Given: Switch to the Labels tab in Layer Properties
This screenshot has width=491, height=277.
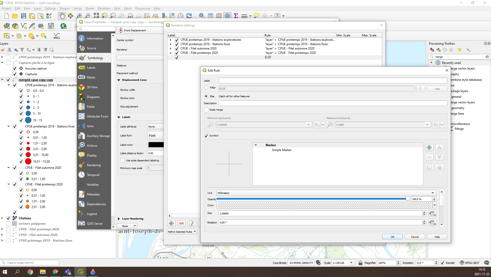Looking at the screenshot, I should 94,68.
